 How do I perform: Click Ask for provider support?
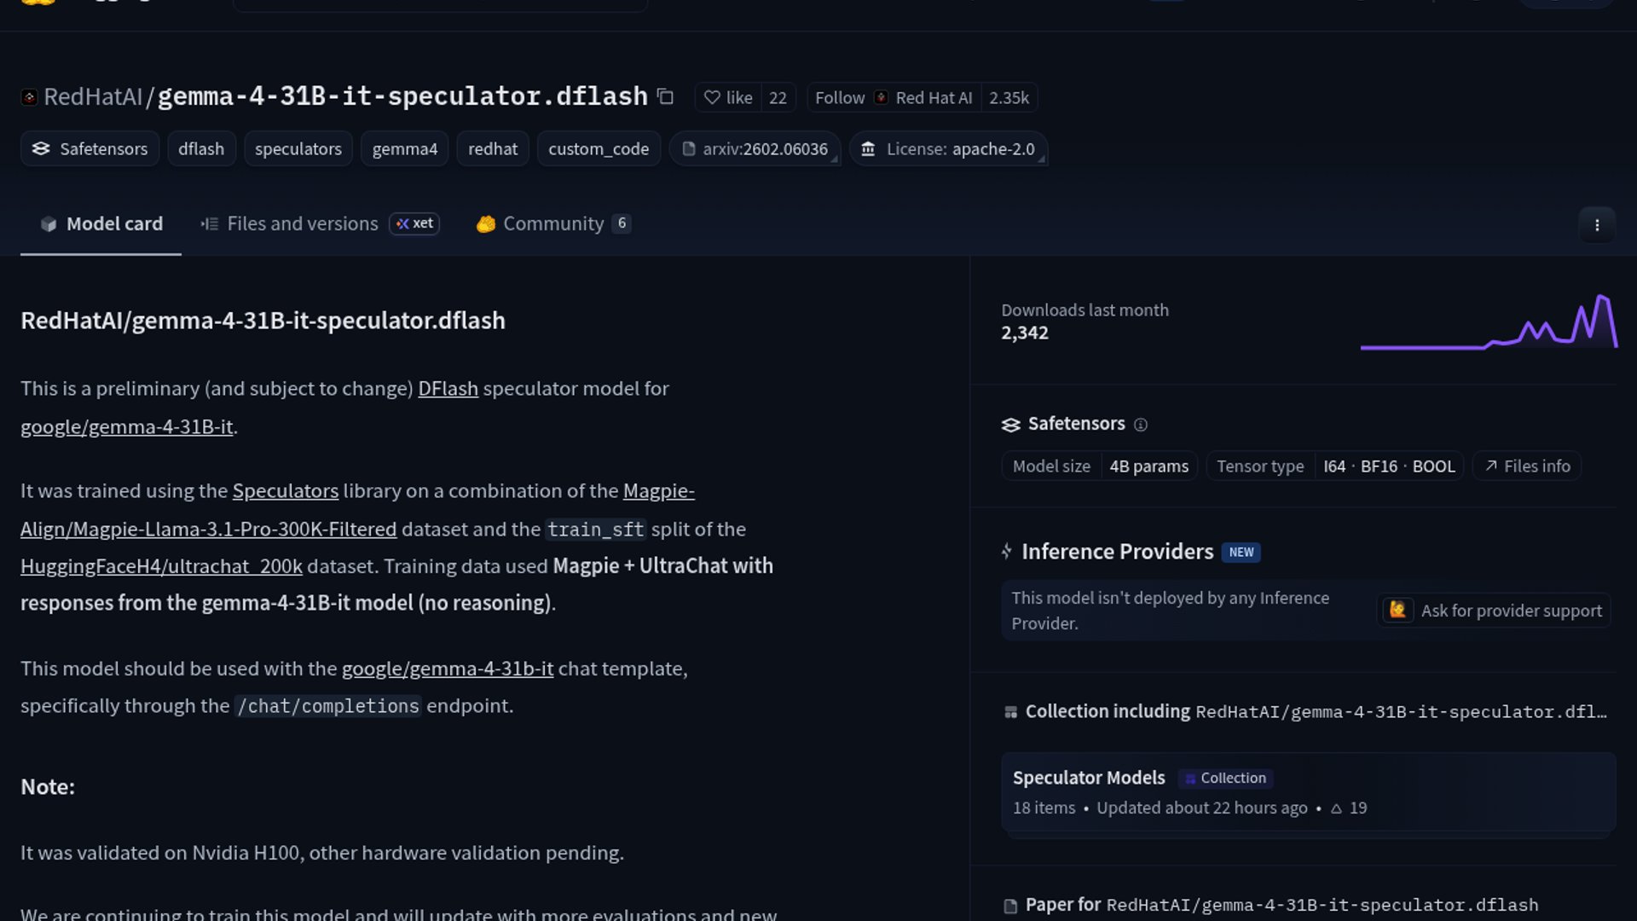[x=1494, y=611]
